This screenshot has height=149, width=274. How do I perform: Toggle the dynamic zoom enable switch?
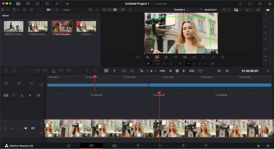pos(149,64)
